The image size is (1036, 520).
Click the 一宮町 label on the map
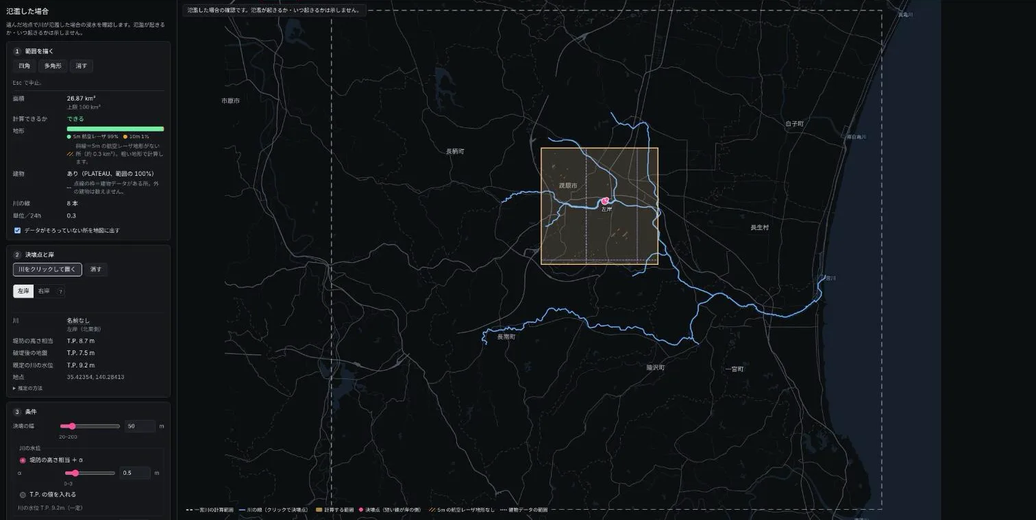click(735, 369)
